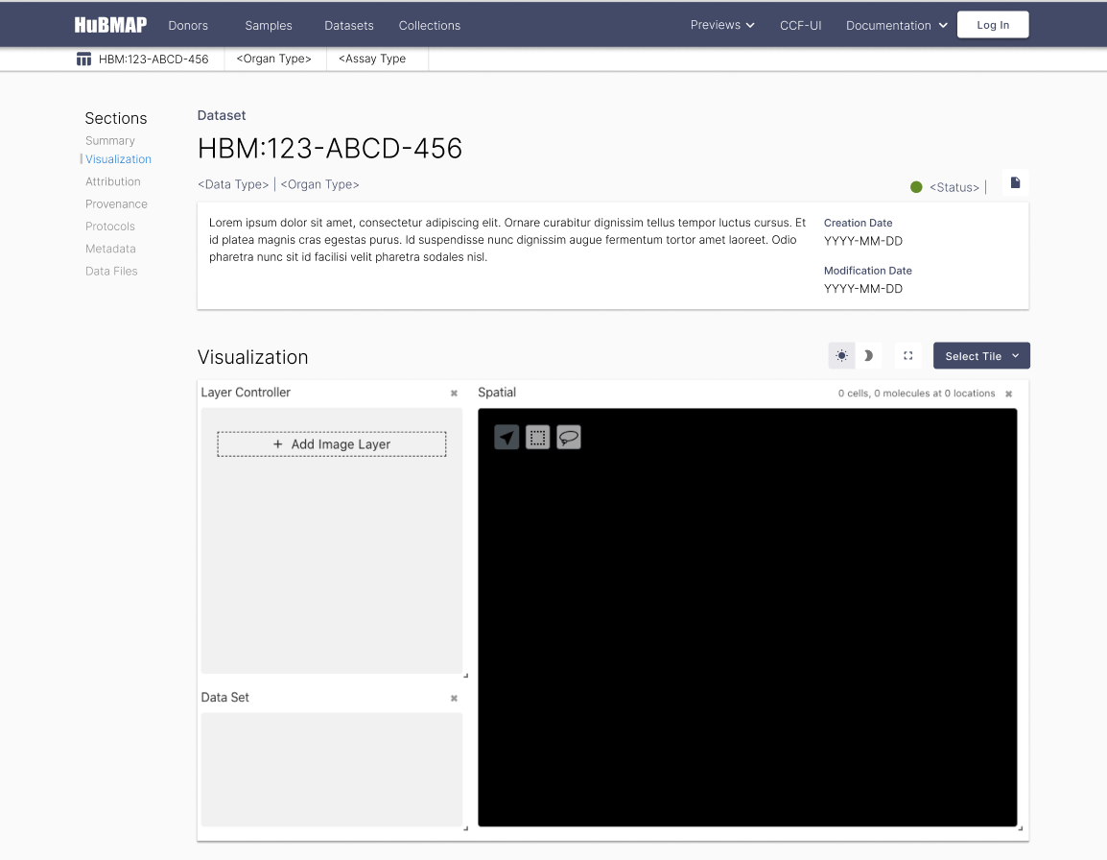Switch visualization to light theme

[x=841, y=355]
